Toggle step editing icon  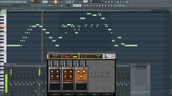click(x=56, y=5)
